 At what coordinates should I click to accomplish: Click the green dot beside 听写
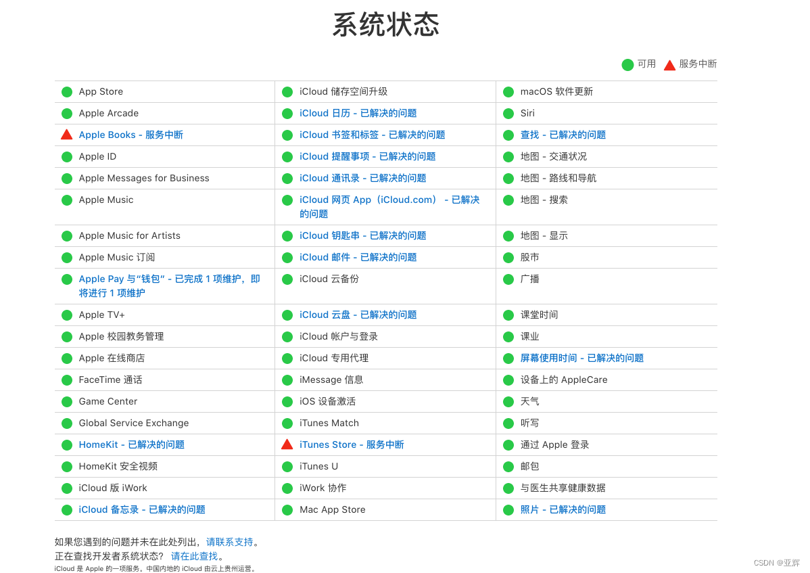click(509, 423)
